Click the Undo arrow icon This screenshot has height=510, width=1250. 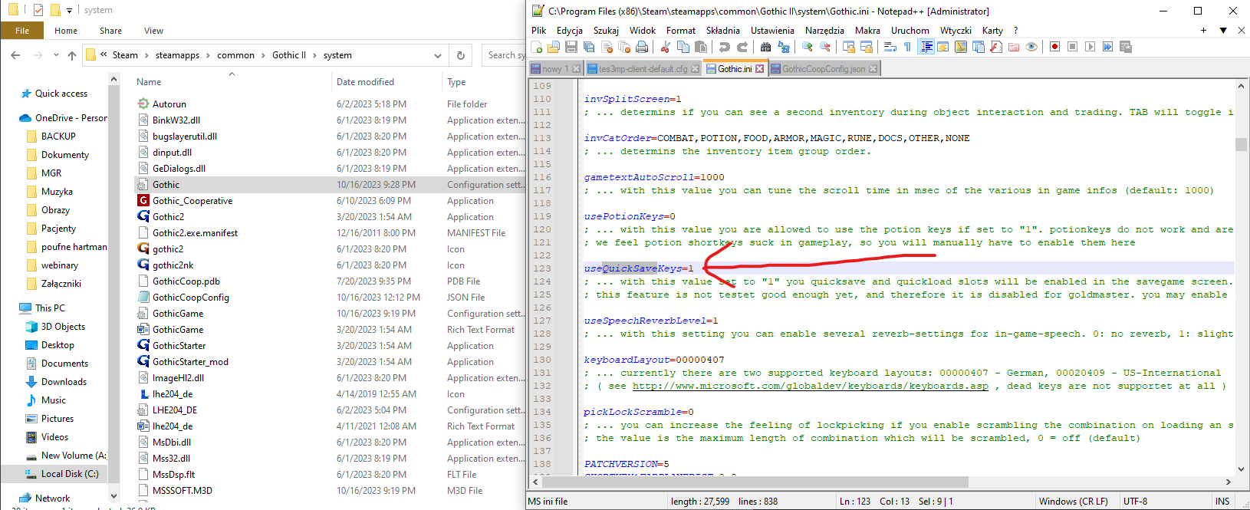[725, 47]
